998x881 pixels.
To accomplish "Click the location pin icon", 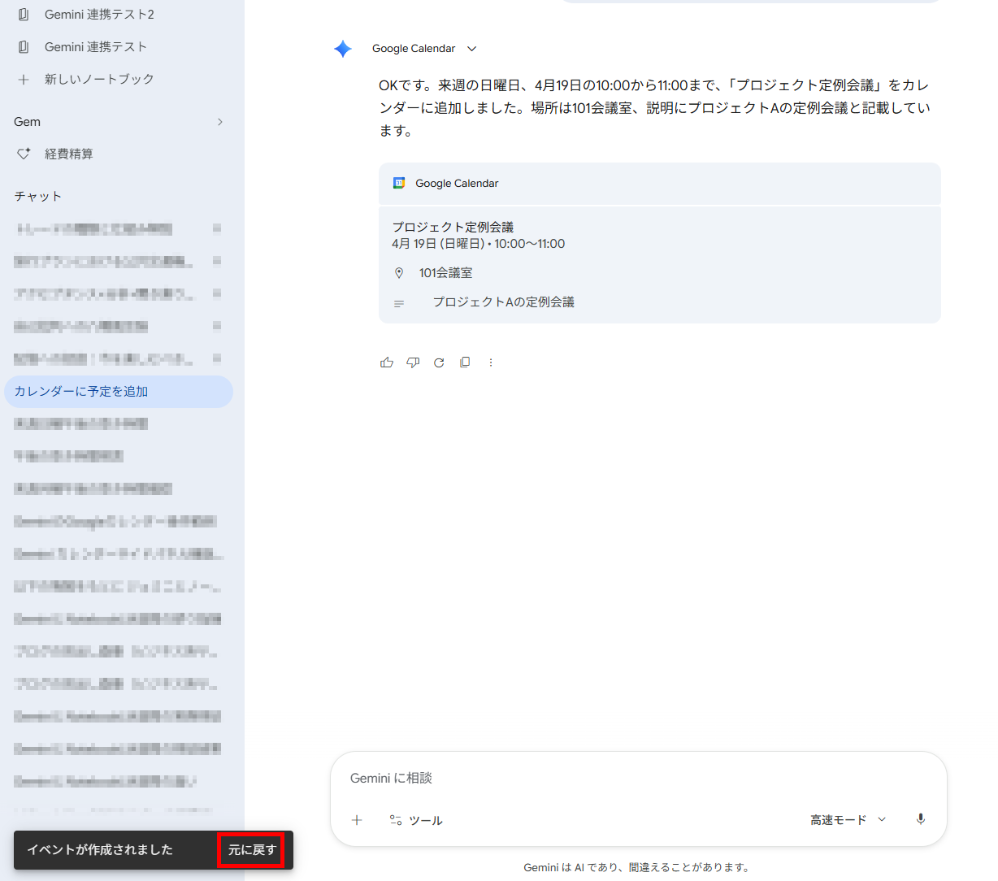I will (x=399, y=273).
